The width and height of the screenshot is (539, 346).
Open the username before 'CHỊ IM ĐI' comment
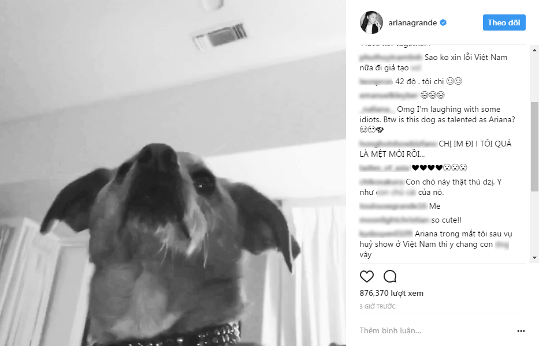pos(398,144)
